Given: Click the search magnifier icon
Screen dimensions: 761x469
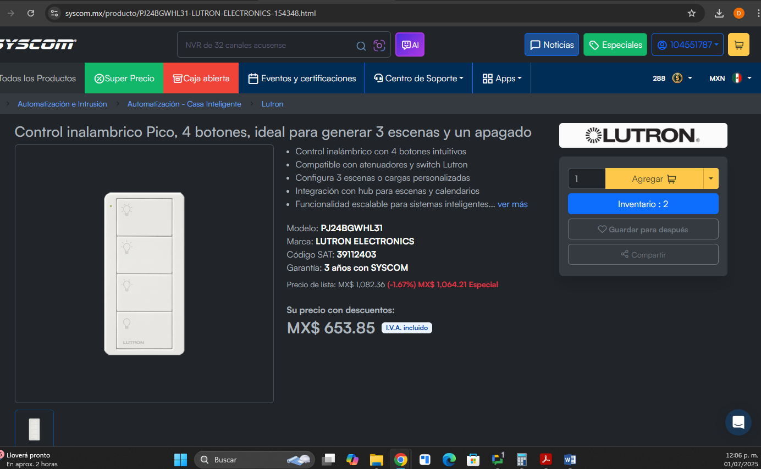Looking at the screenshot, I should (x=361, y=46).
